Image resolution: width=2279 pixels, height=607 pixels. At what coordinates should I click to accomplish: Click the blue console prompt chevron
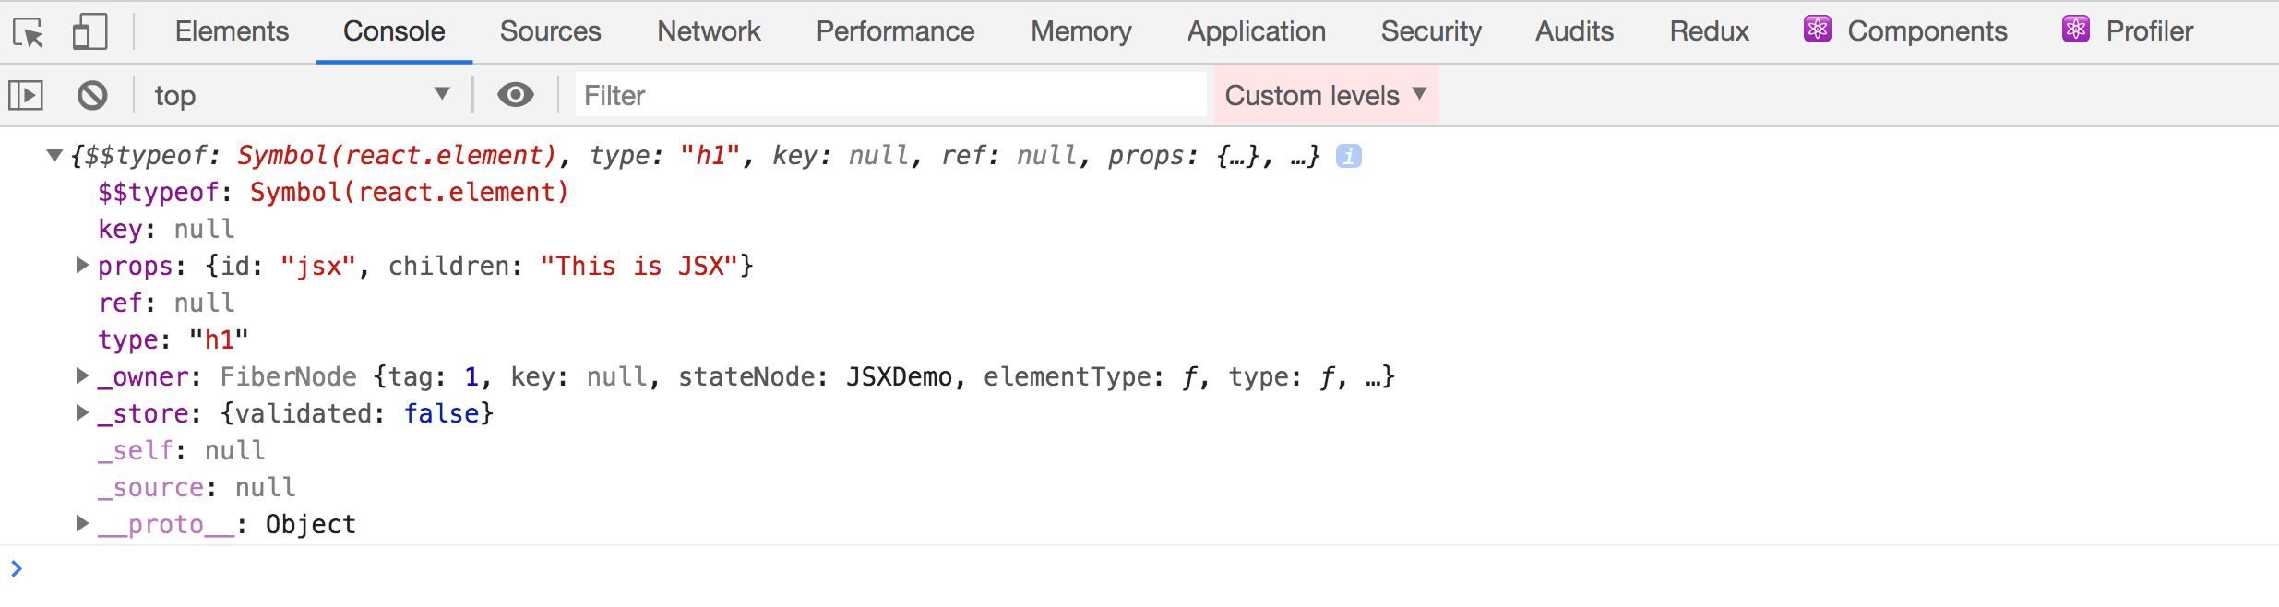click(17, 568)
